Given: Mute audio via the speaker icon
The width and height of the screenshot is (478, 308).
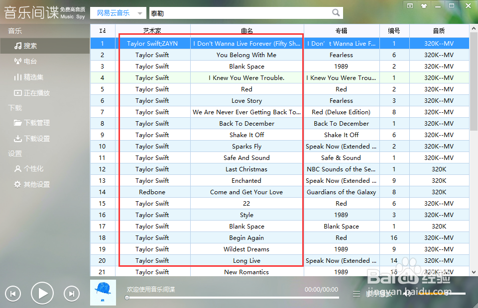Looking at the screenshot, I should click(407, 294).
